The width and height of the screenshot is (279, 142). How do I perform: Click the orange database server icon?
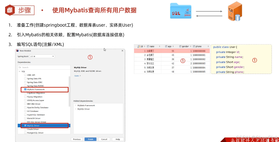click(x=235, y=11)
